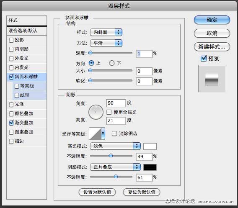Click the shadow 不透明度 slider handle at 61
Image resolution: width=238 pixels, height=208 pixels.
coord(116,176)
